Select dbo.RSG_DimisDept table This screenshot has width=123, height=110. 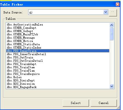[x=58, y=80]
